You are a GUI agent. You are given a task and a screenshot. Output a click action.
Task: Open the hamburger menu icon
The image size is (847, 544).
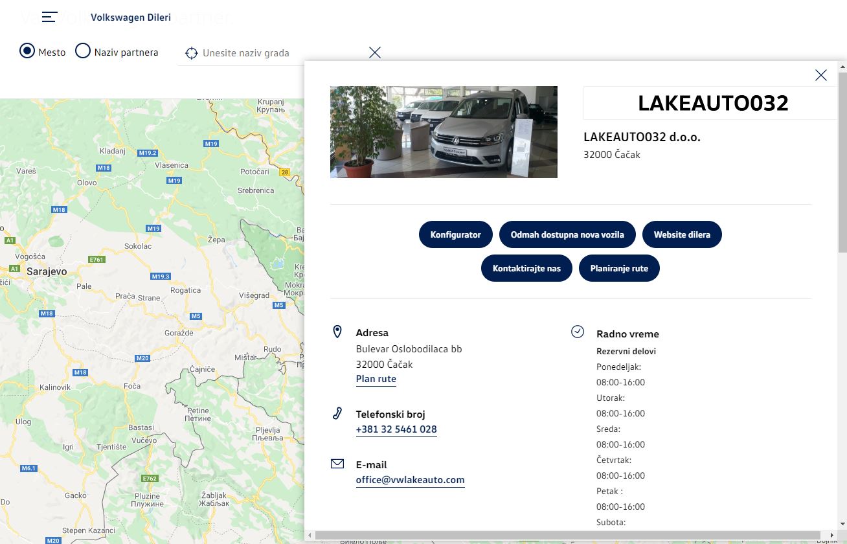[x=50, y=17]
